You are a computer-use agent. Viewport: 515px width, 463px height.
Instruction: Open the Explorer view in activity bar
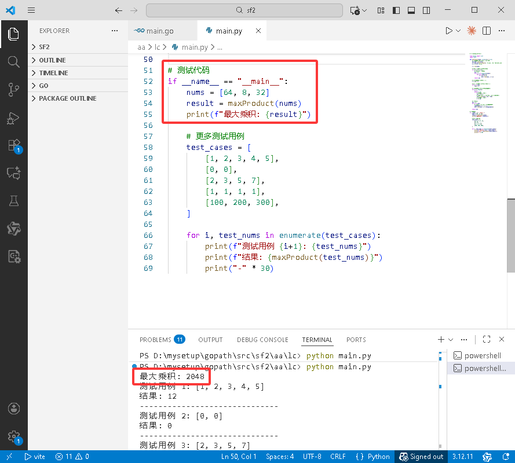click(x=13, y=34)
